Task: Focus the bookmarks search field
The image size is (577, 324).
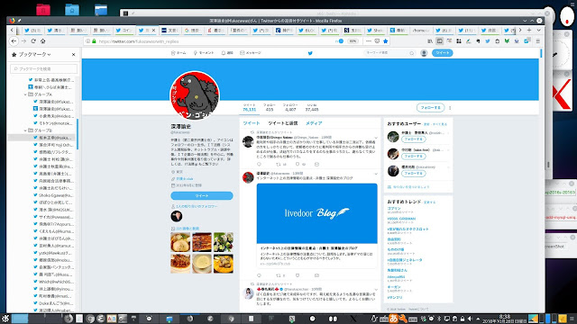Action: [44, 69]
